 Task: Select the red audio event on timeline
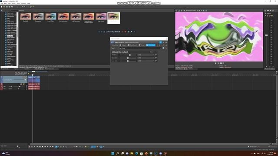[x=34, y=86]
